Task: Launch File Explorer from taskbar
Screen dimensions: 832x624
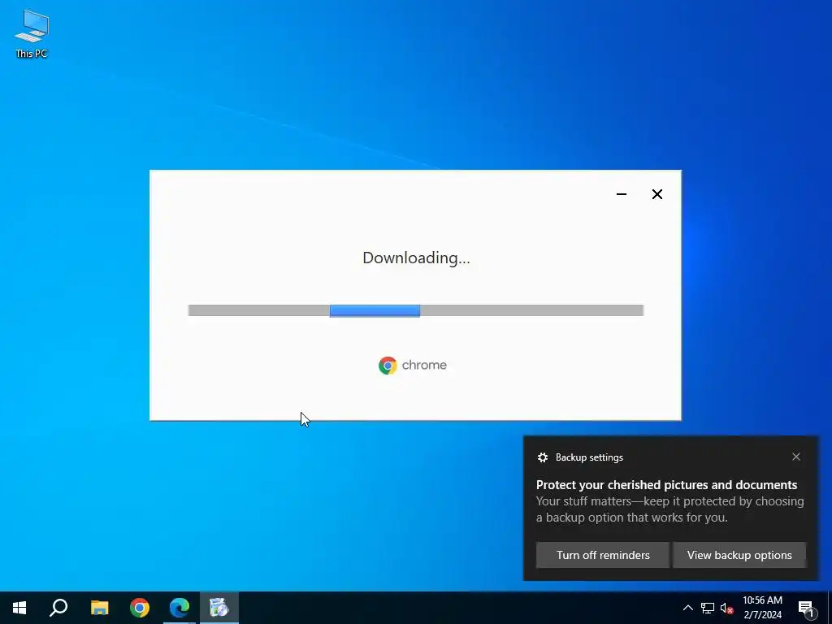Action: click(99, 608)
